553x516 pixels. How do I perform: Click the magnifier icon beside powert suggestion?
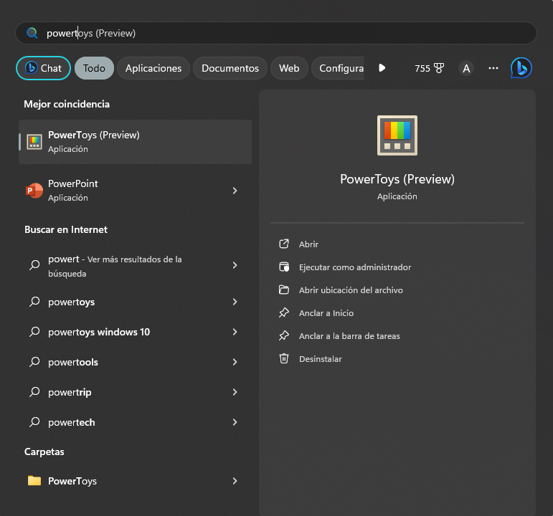pos(34,264)
